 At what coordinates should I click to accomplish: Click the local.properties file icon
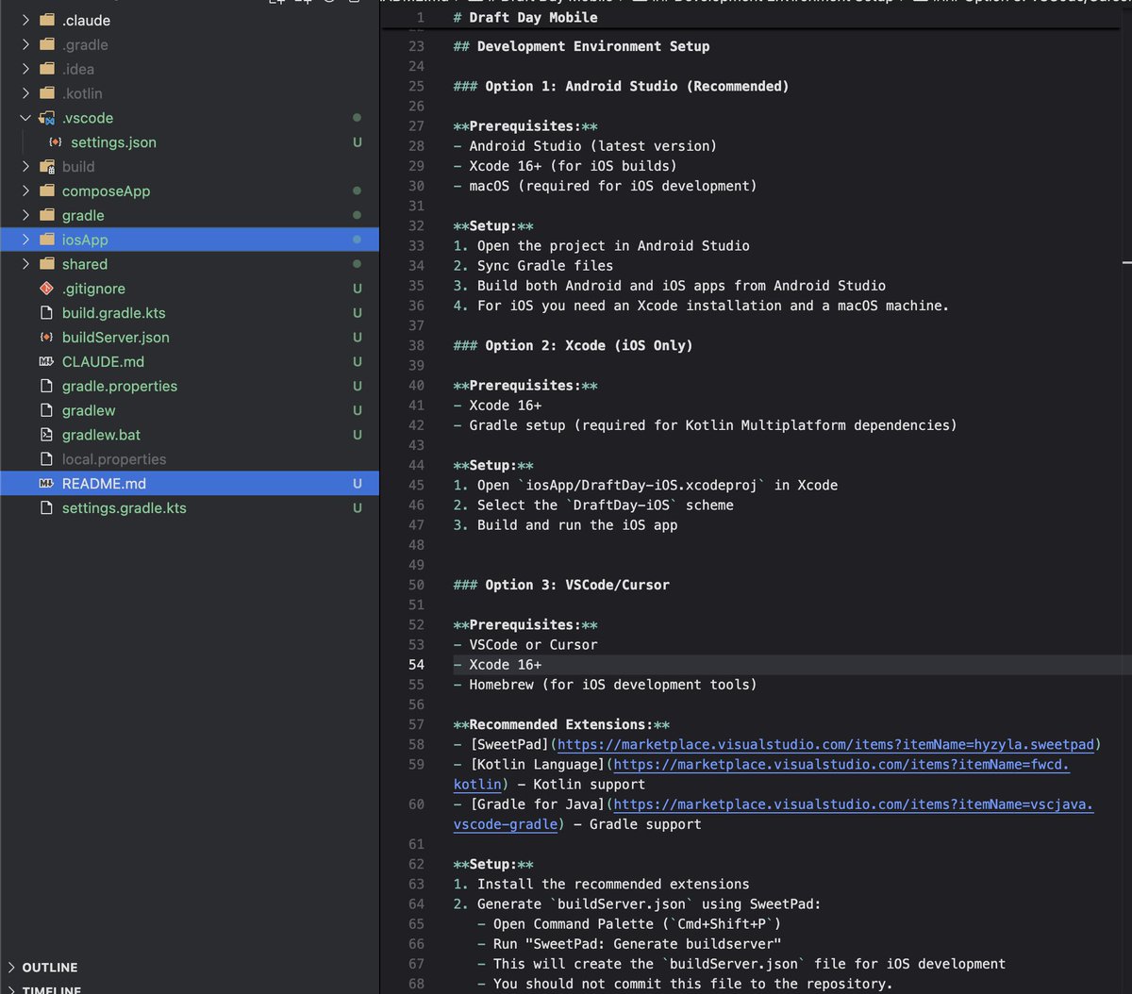click(46, 459)
